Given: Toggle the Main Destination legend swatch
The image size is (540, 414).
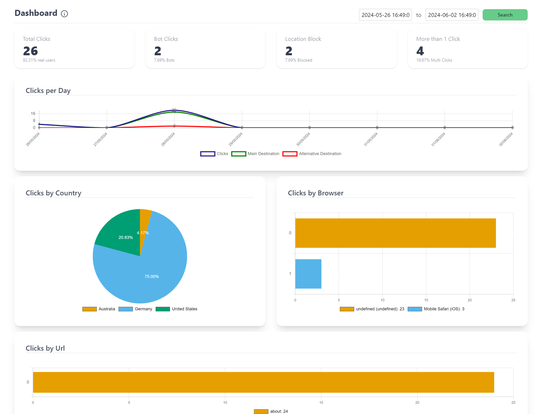Looking at the screenshot, I should tap(239, 154).
